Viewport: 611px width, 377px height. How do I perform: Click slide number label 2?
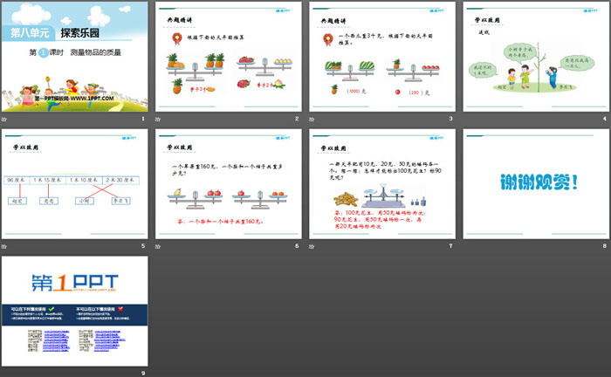(x=297, y=119)
